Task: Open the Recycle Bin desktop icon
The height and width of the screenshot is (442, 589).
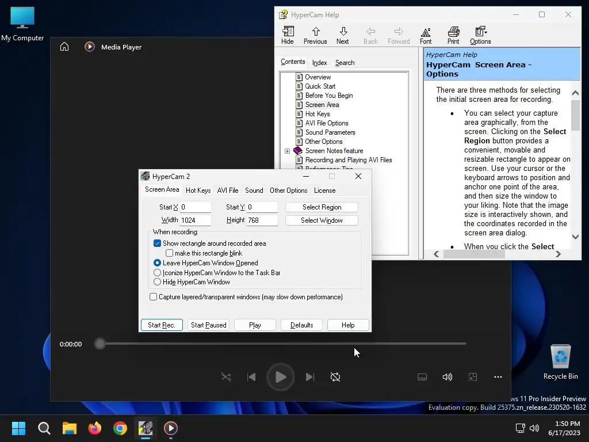Action: 560,362
